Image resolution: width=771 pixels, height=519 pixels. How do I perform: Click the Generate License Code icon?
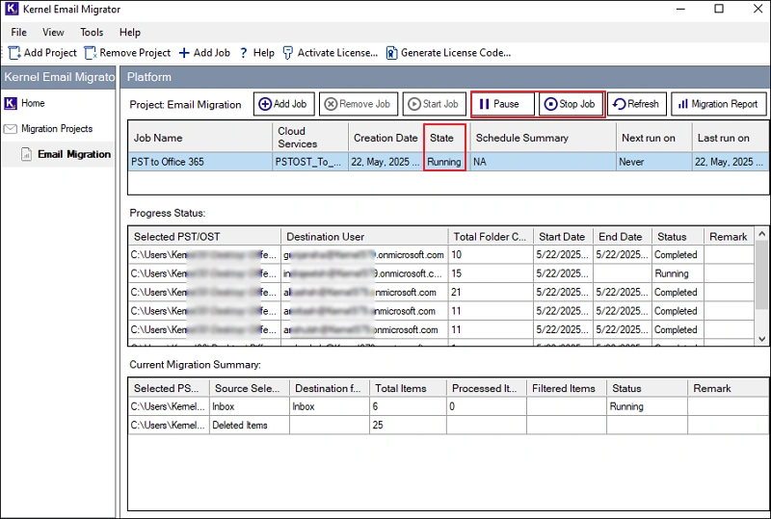[391, 53]
